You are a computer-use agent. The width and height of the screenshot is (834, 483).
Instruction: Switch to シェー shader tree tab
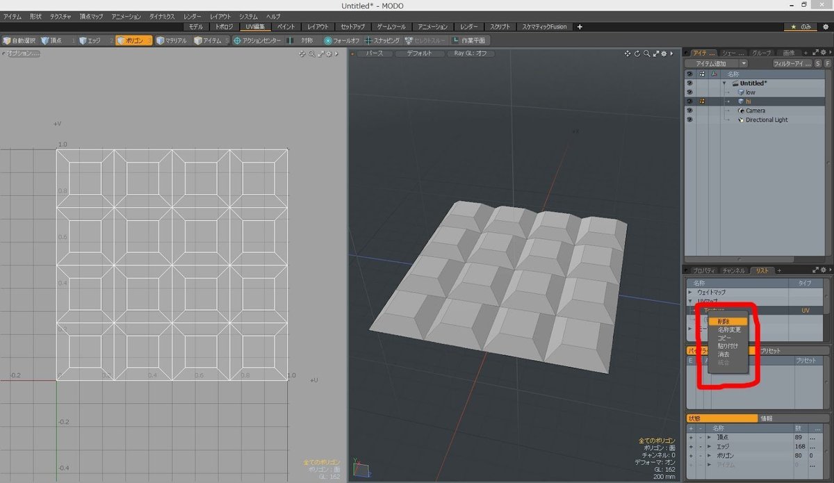coord(732,53)
